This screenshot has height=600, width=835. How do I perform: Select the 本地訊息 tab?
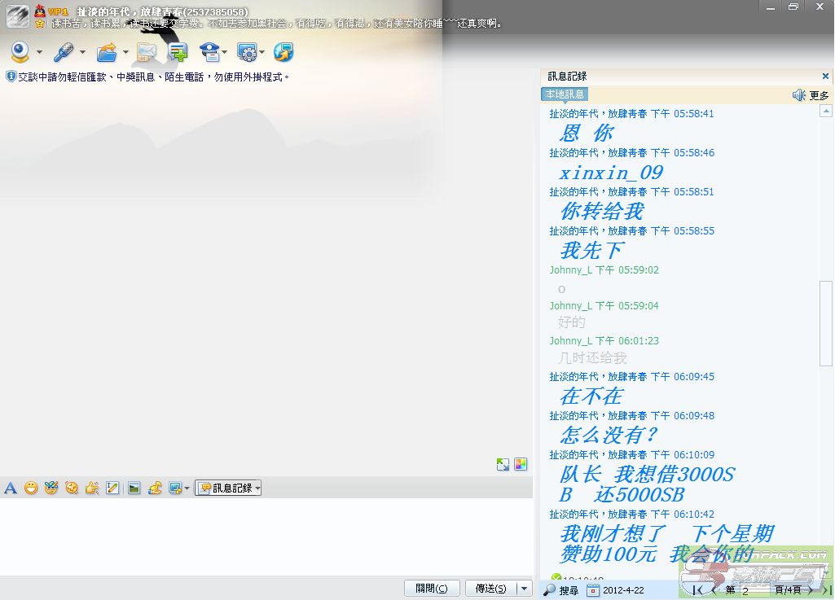[x=565, y=94]
